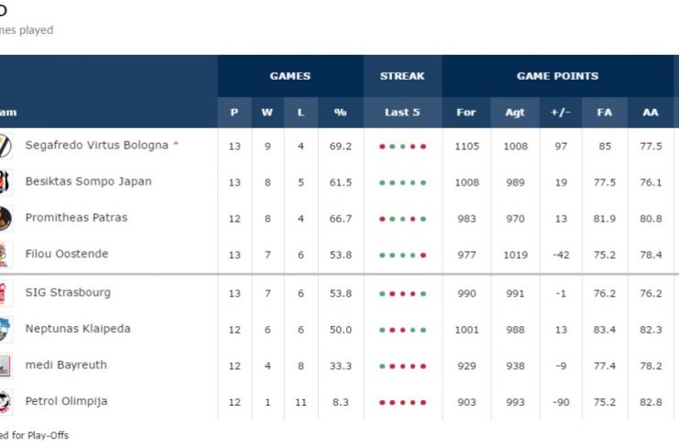This screenshot has width=679, height=445.
Task: Click the Segafredo Virtus Bologna team logo
Action: pyautogui.click(x=5, y=146)
